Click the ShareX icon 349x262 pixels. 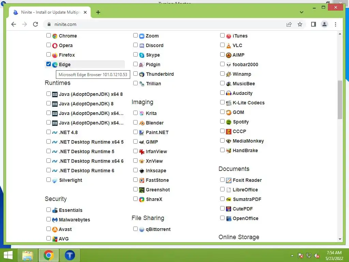coord(142,199)
